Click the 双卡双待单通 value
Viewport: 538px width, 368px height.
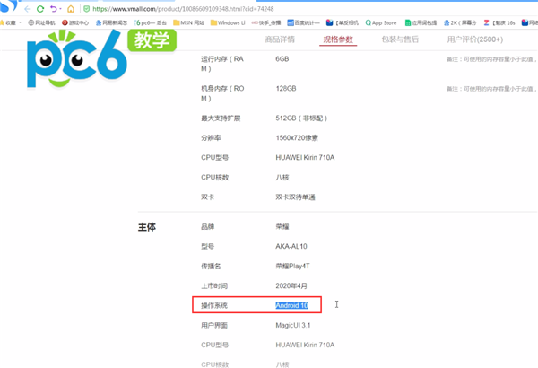295,197
